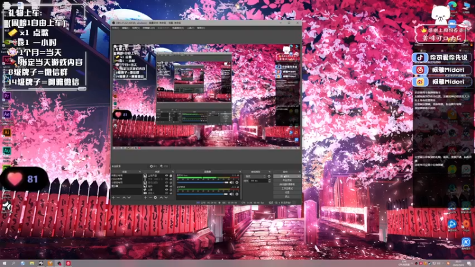Select the CSGO专用 scene
This screenshot has height=267, width=475.
pos(126,179)
